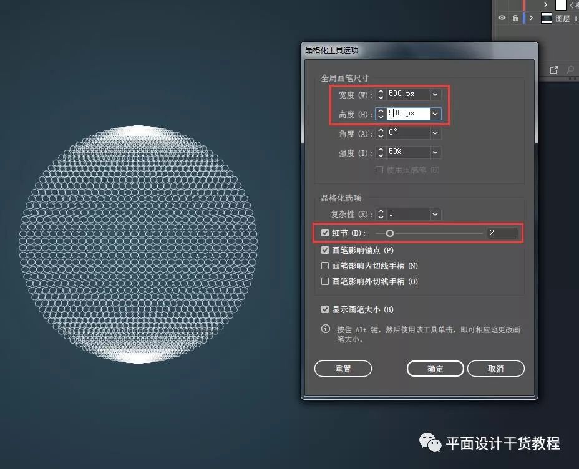Uncheck the 细节 (D) checkbox
Viewport: 579px width, 469px height.
(x=325, y=233)
